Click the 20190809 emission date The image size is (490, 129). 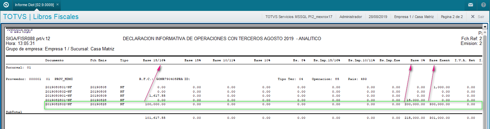[x=98, y=96]
